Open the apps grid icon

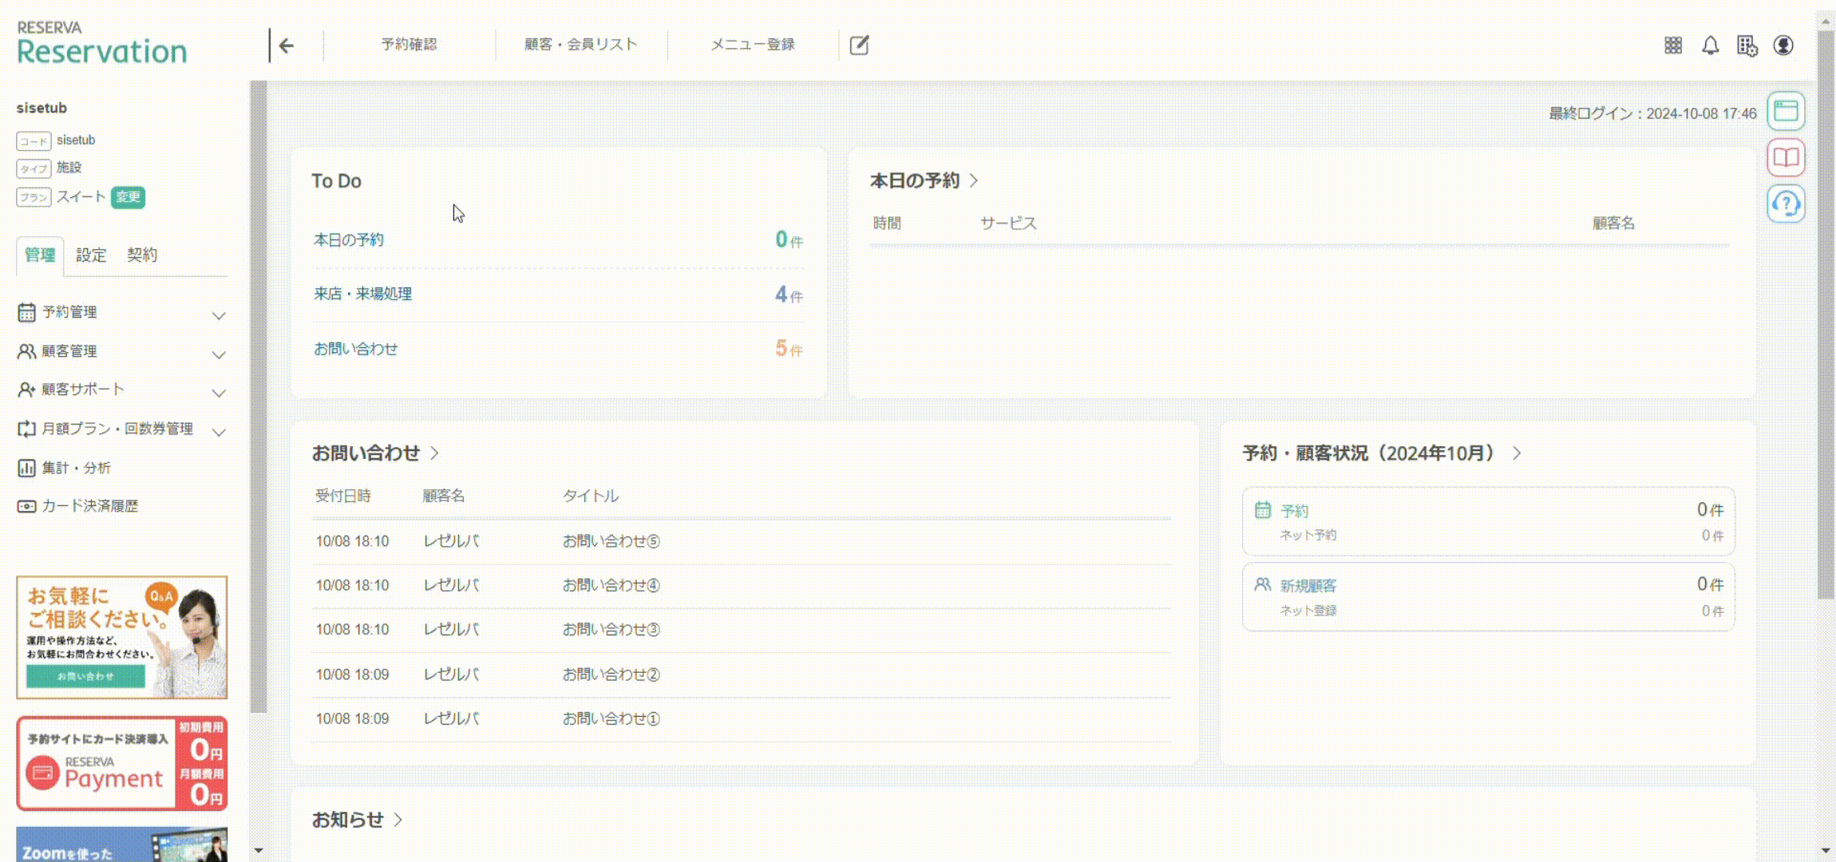click(x=1673, y=45)
